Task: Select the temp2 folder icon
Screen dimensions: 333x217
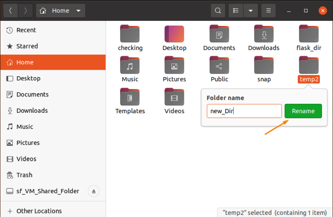Action: [309, 65]
